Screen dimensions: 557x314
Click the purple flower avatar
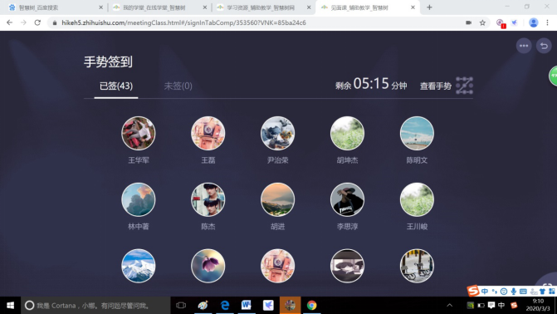(x=208, y=266)
